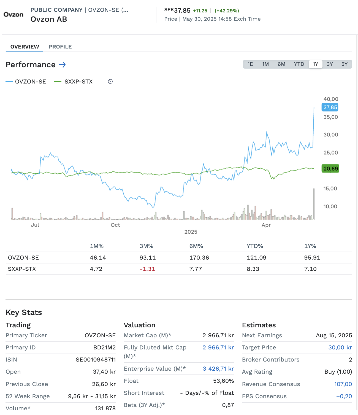Click the Volume value 131 878
This screenshot has width=358, height=415.
[x=105, y=408]
